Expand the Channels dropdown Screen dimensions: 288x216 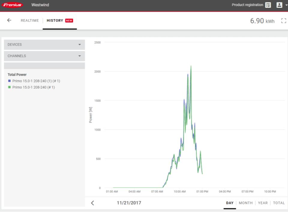pyautogui.click(x=44, y=56)
